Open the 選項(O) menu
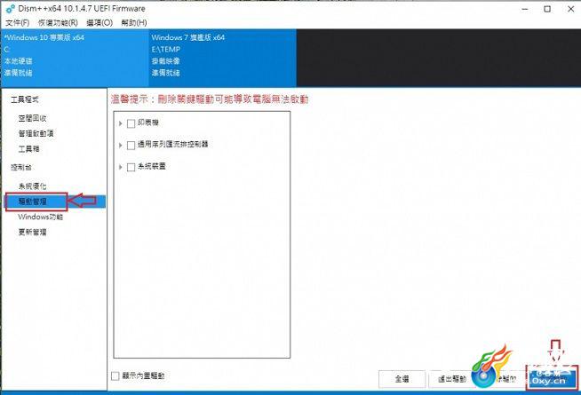 (99, 22)
